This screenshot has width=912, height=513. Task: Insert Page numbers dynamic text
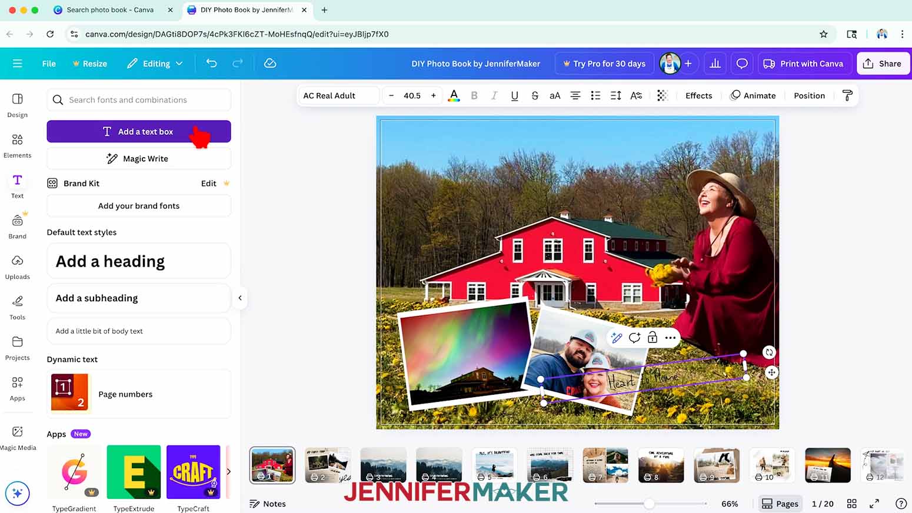pyautogui.click(x=139, y=394)
